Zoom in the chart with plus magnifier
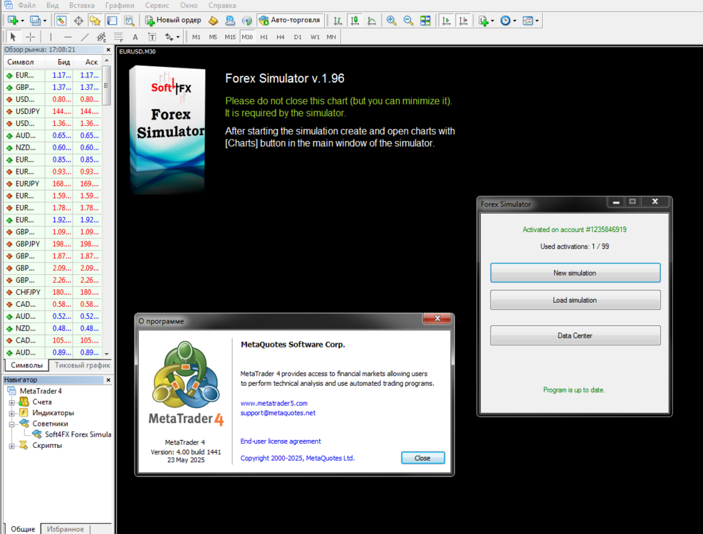 tap(392, 21)
